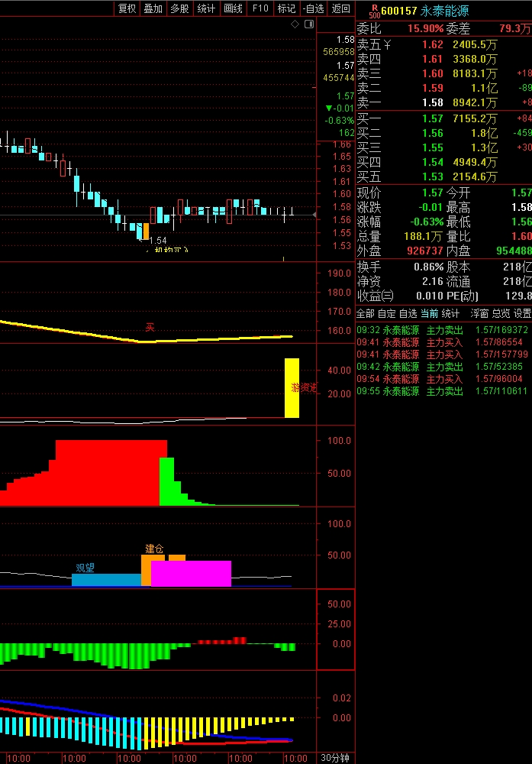Select the 买二 bid row at 1.56
Screen dimensions: 532x764
click(x=444, y=133)
